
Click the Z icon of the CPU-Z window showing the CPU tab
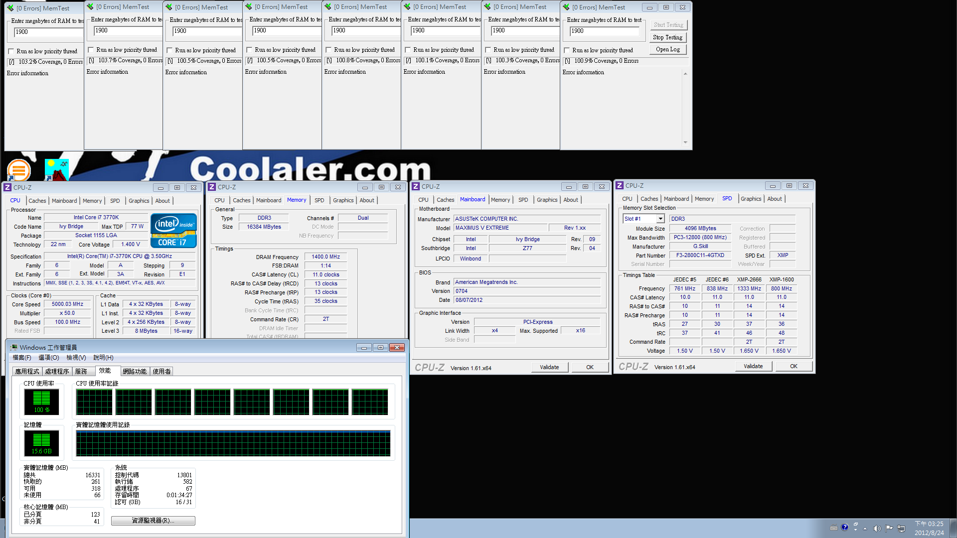tap(7, 187)
